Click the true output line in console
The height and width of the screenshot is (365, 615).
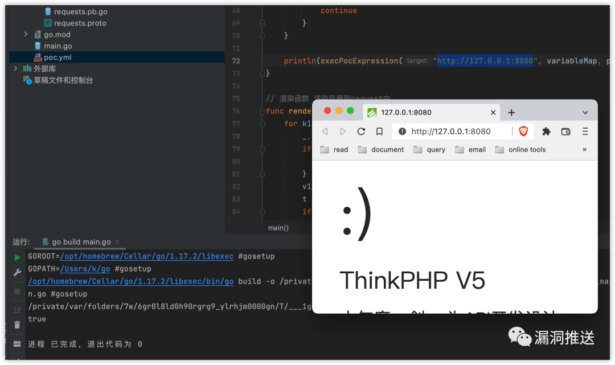tap(37, 319)
